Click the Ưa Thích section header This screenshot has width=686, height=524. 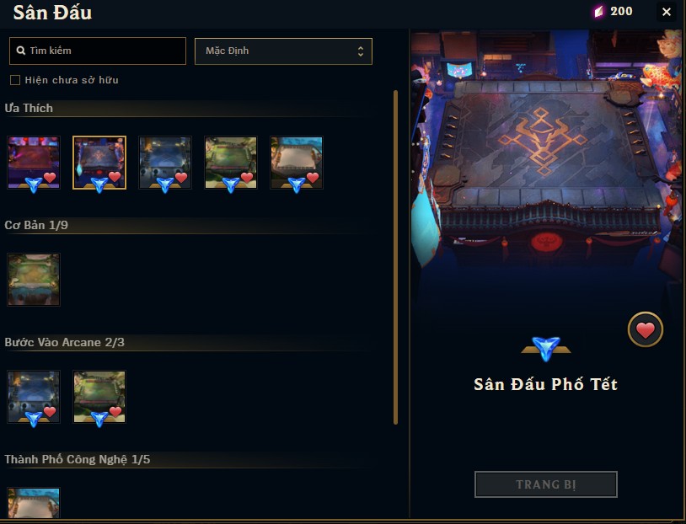[29, 108]
